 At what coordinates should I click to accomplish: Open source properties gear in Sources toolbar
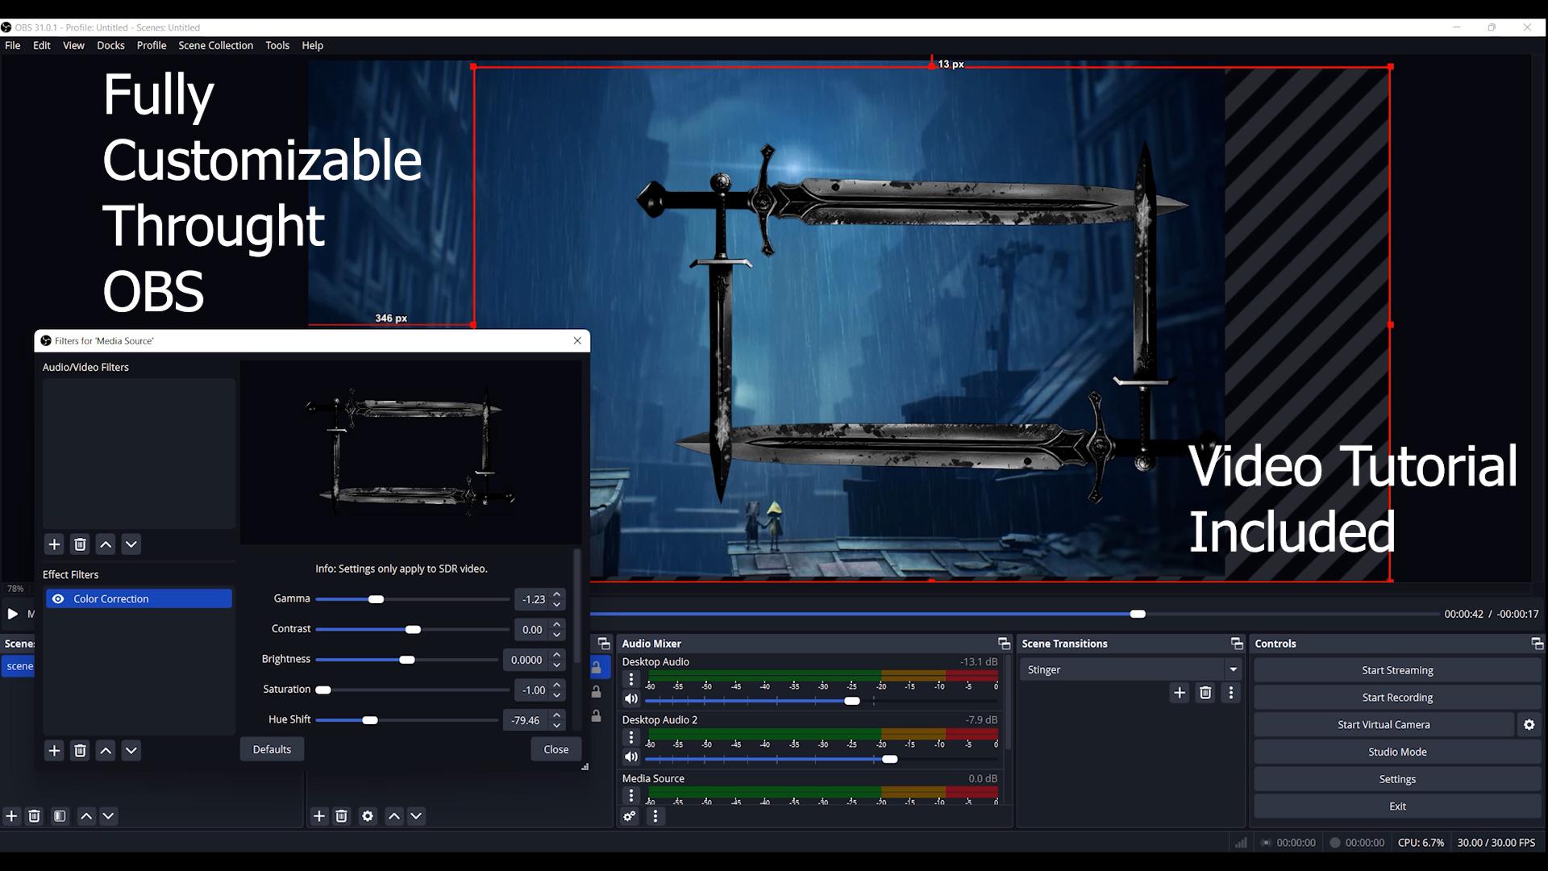(368, 816)
